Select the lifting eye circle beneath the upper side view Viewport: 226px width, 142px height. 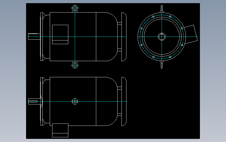click(x=75, y=65)
